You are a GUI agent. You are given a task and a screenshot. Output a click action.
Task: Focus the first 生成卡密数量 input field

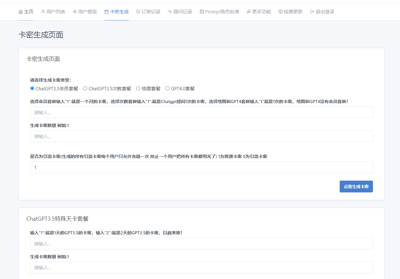click(201, 136)
